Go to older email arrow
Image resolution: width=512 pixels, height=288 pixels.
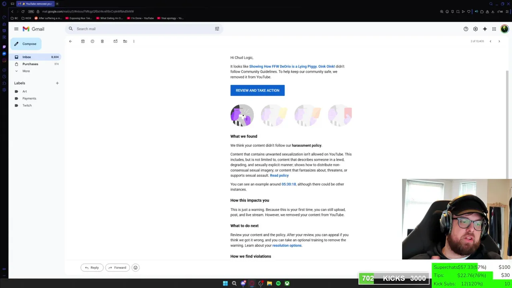[x=499, y=41]
